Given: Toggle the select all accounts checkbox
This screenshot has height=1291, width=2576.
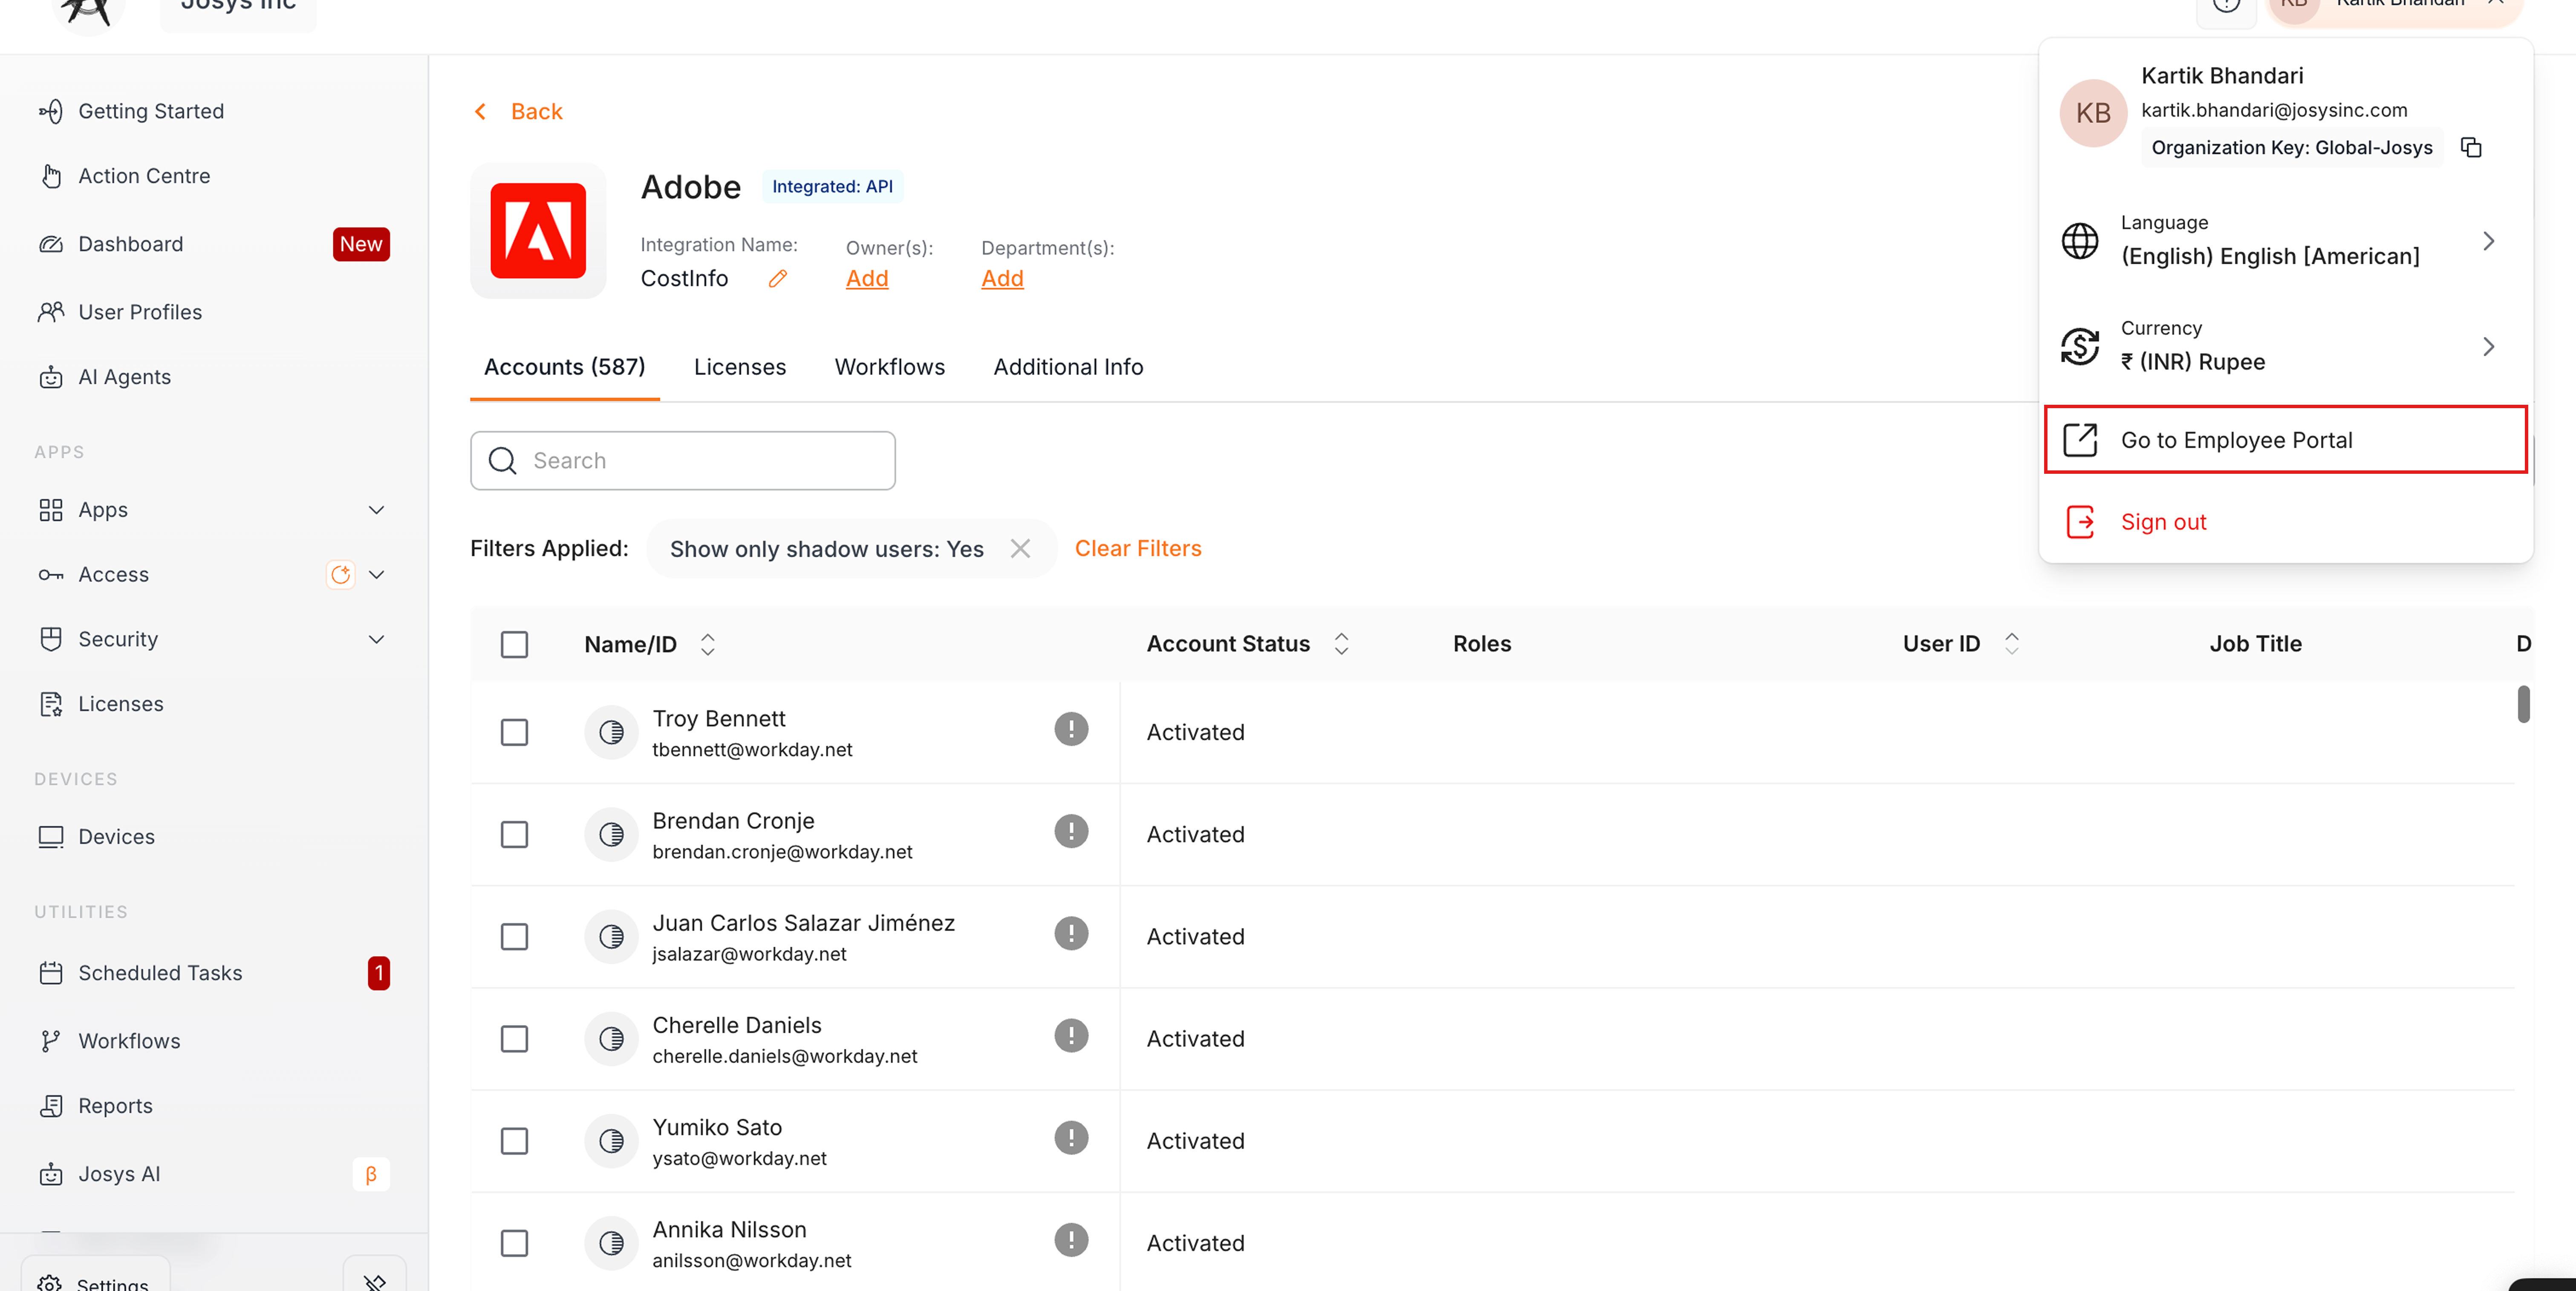Looking at the screenshot, I should tap(514, 645).
